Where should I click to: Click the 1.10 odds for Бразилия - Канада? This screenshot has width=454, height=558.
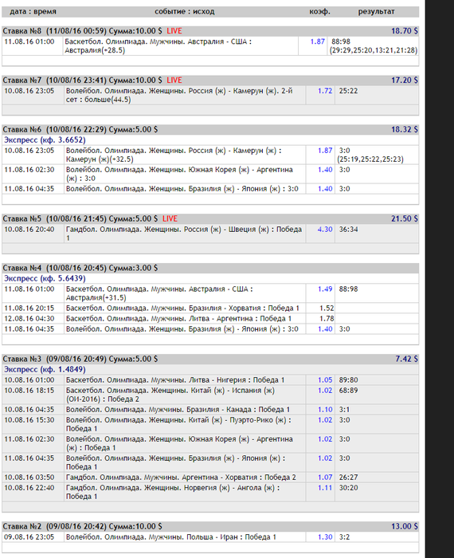point(325,410)
